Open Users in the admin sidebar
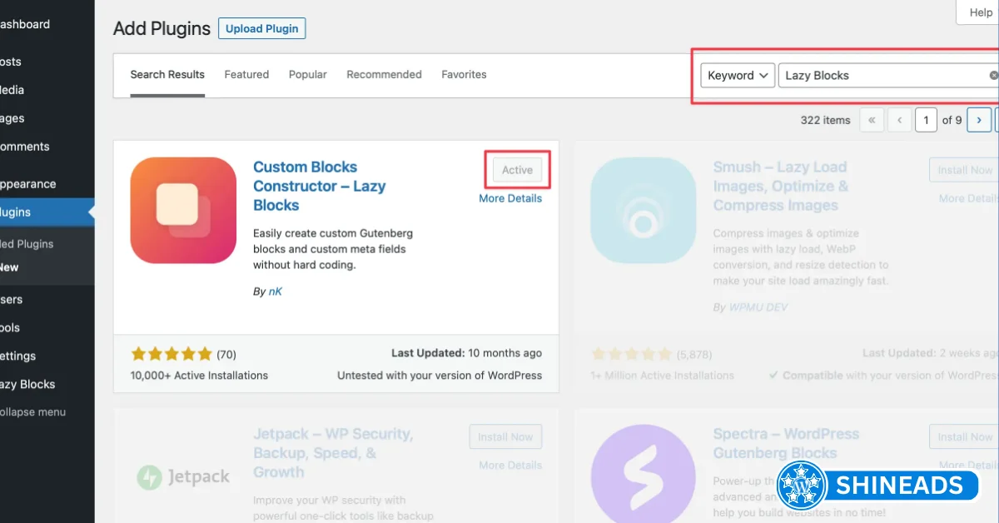This screenshot has height=523, width=999. (x=12, y=299)
